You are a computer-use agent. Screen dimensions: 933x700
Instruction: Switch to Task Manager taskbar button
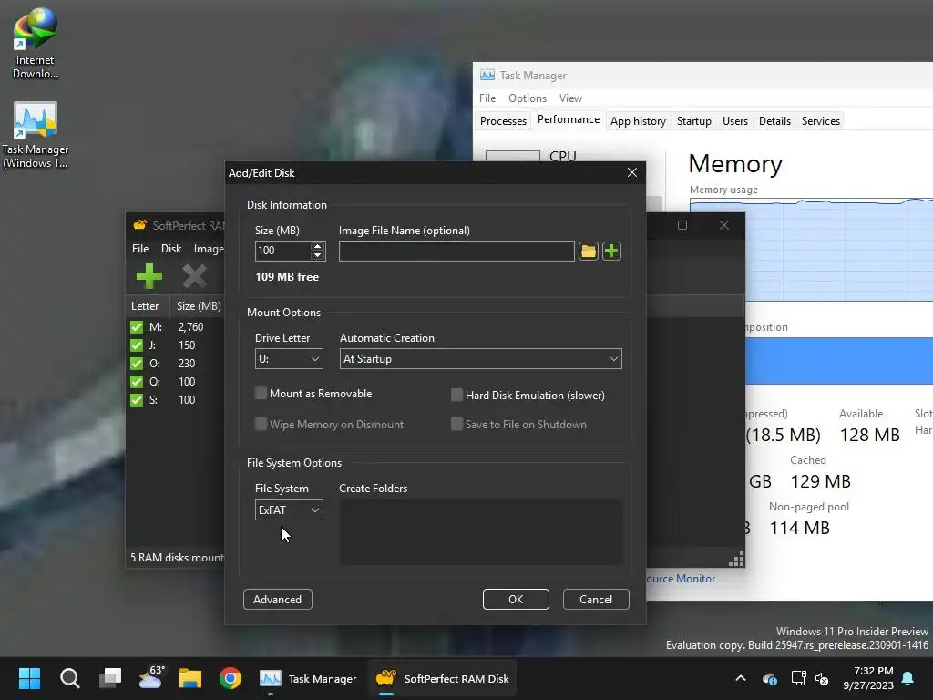click(x=308, y=678)
